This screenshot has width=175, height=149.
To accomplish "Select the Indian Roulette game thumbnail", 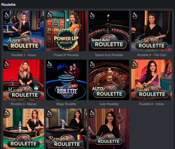I will coord(152,80).
